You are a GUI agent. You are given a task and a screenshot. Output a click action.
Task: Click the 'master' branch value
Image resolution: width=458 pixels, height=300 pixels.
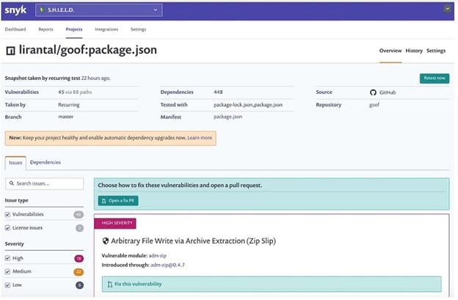coord(66,117)
